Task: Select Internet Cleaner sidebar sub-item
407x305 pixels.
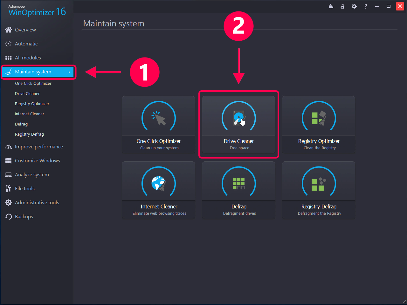Action: (30, 114)
